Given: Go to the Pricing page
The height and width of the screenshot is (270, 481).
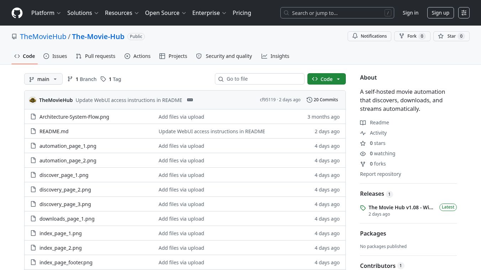Looking at the screenshot, I should (x=242, y=13).
